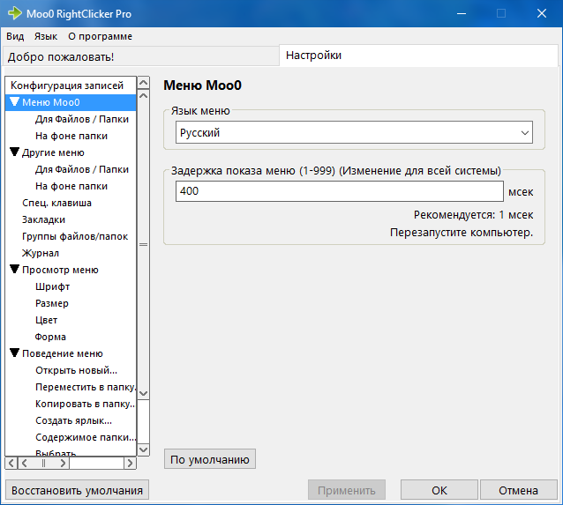Screen dimensions: 563x505
Task: Open Спец. клавиша settings in the tree
Action: 56,203
